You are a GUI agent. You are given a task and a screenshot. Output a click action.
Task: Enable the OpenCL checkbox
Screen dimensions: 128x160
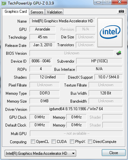coord(33,141)
